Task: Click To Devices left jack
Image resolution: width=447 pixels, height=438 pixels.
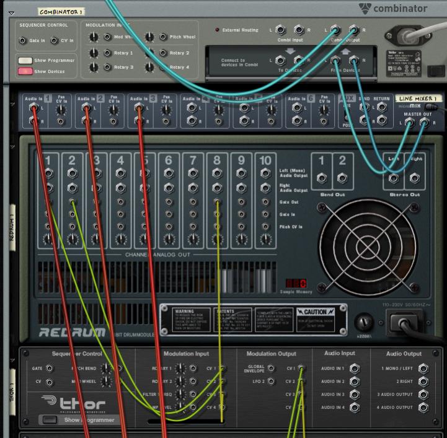Action: pos(280,60)
